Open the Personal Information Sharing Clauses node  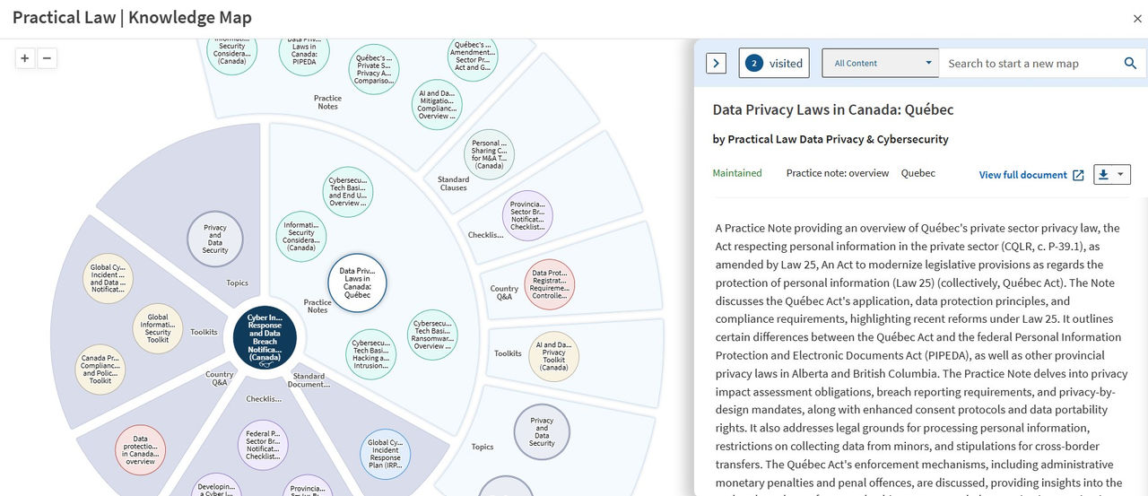click(490, 154)
